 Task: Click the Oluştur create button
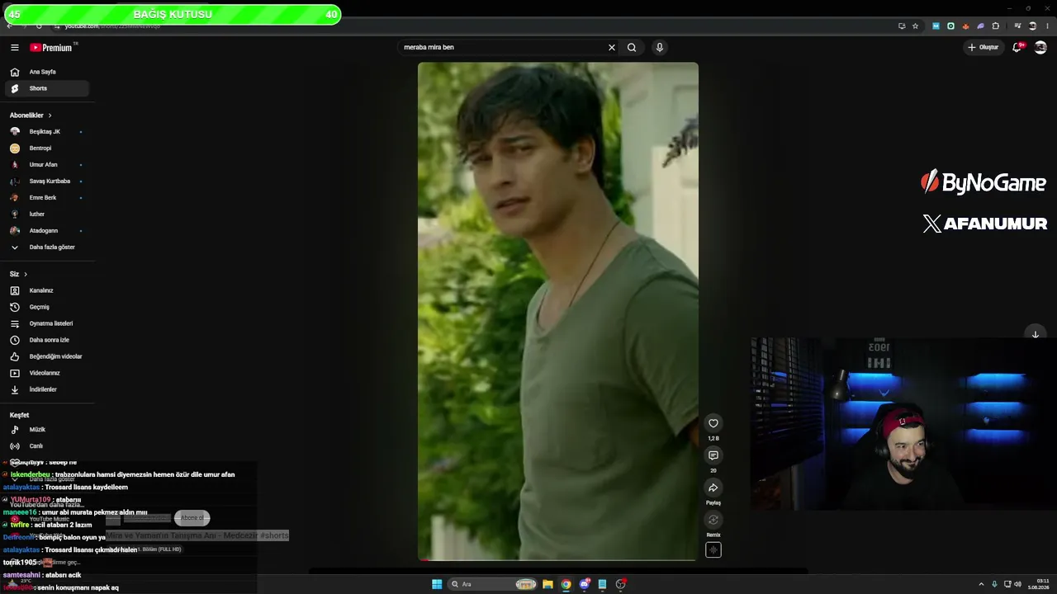click(984, 47)
